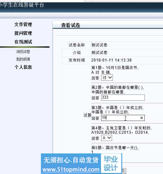This screenshot has width=163, height=174.
Task: Click the 小学生在线答疑平台 site title
Action: [22, 5]
